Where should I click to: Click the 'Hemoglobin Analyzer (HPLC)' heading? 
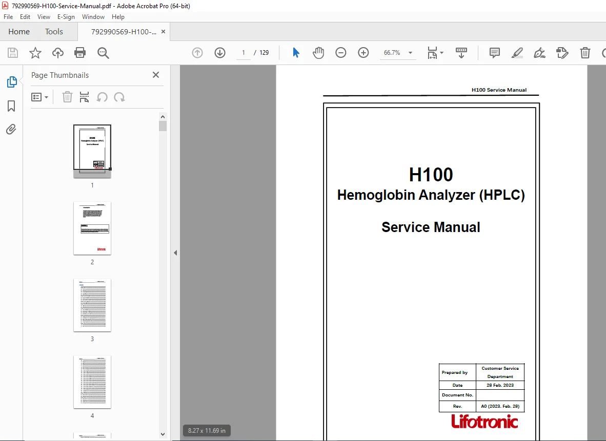coord(431,195)
